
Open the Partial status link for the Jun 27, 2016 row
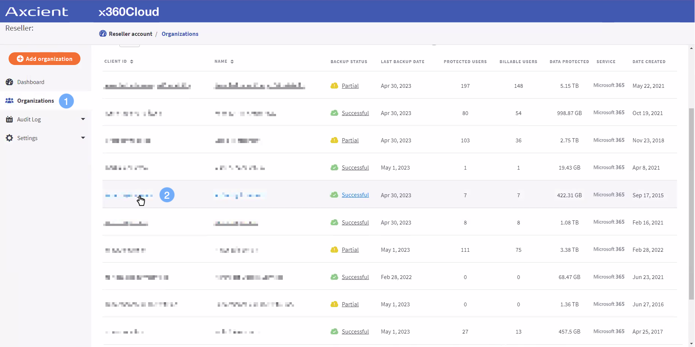click(x=350, y=304)
